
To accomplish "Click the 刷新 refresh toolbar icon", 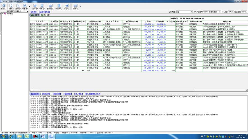I will click(11, 7).
